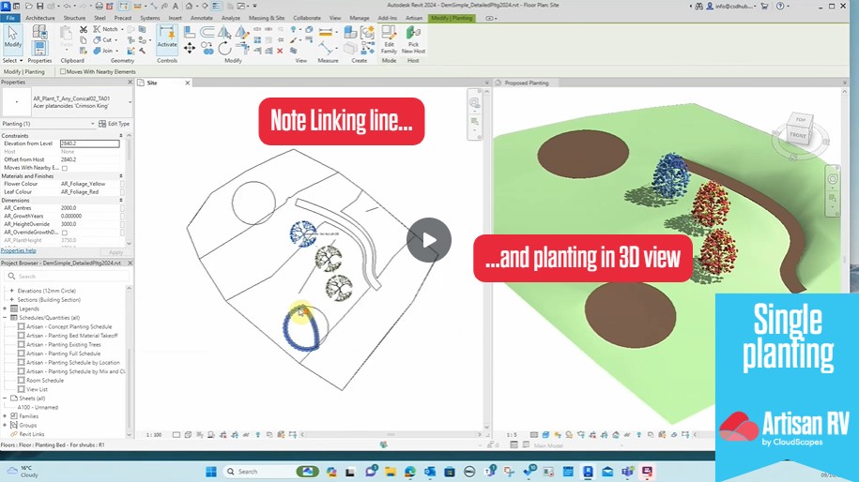Click the Pick New Host icon

(x=413, y=40)
